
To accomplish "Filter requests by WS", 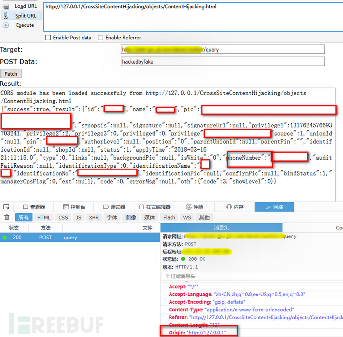I will click(x=187, y=217).
